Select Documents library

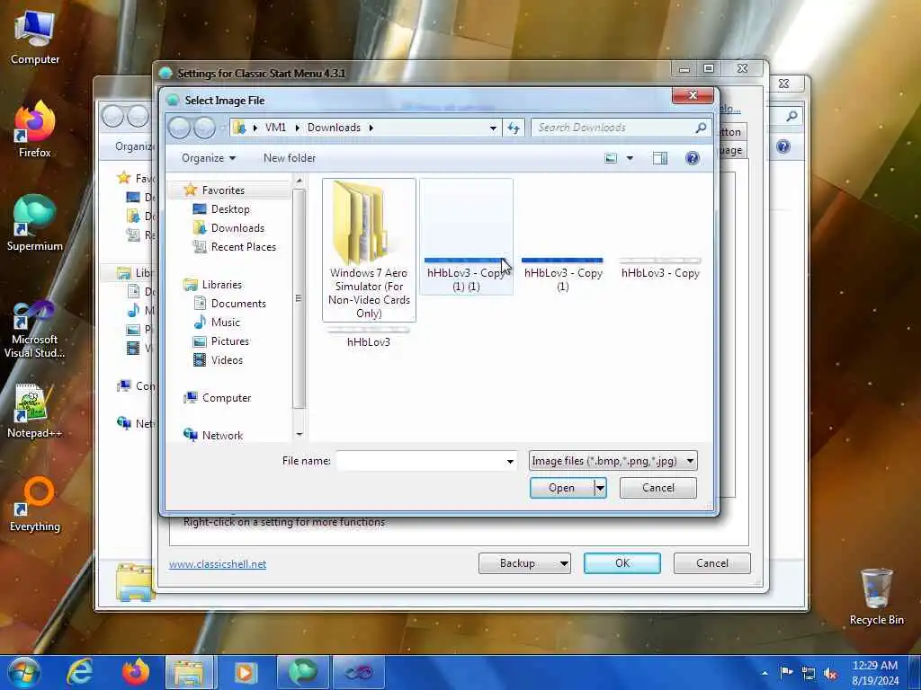coord(237,304)
